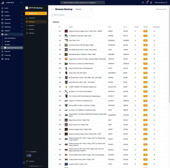Viewport: 170px width, 168px height.
Task: Toggle the theme switch under bc_1355283
Action: 29,155
